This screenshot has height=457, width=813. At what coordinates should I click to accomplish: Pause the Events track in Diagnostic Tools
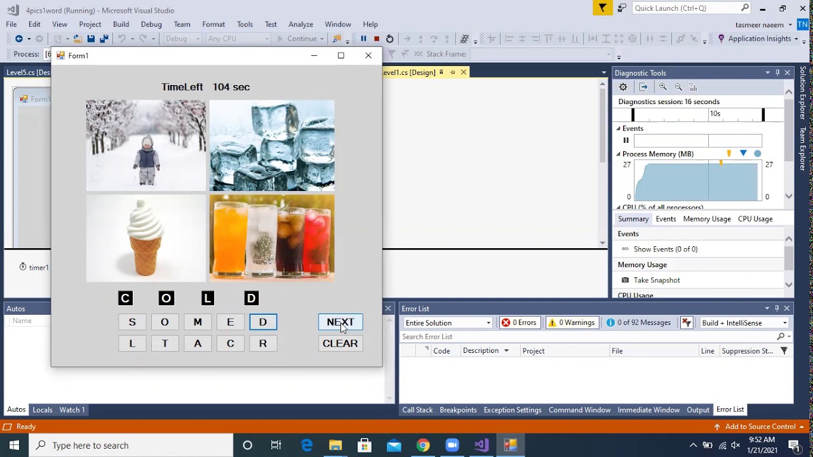point(626,140)
